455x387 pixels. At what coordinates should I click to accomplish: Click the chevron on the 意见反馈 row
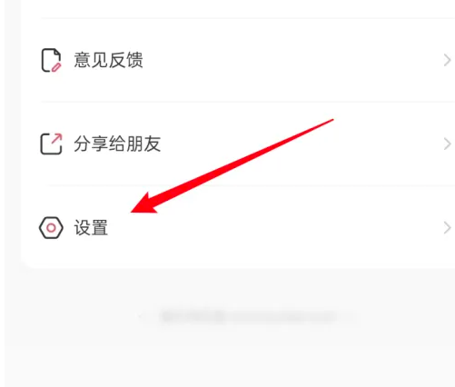point(447,60)
